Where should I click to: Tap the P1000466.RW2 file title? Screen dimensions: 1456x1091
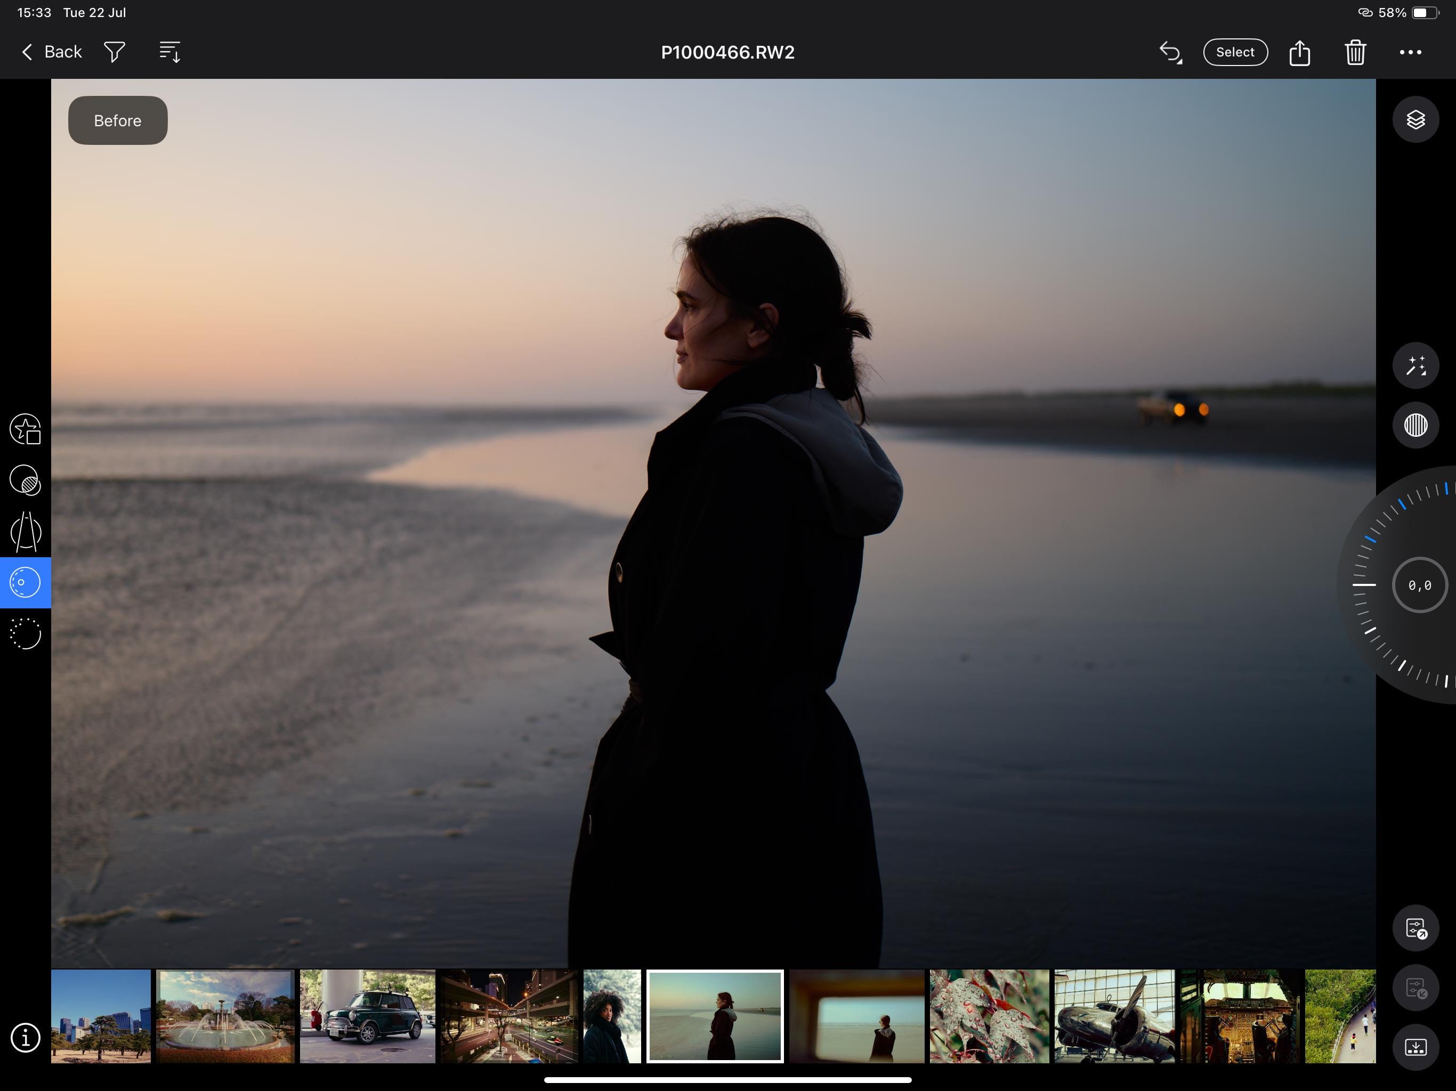727,52
